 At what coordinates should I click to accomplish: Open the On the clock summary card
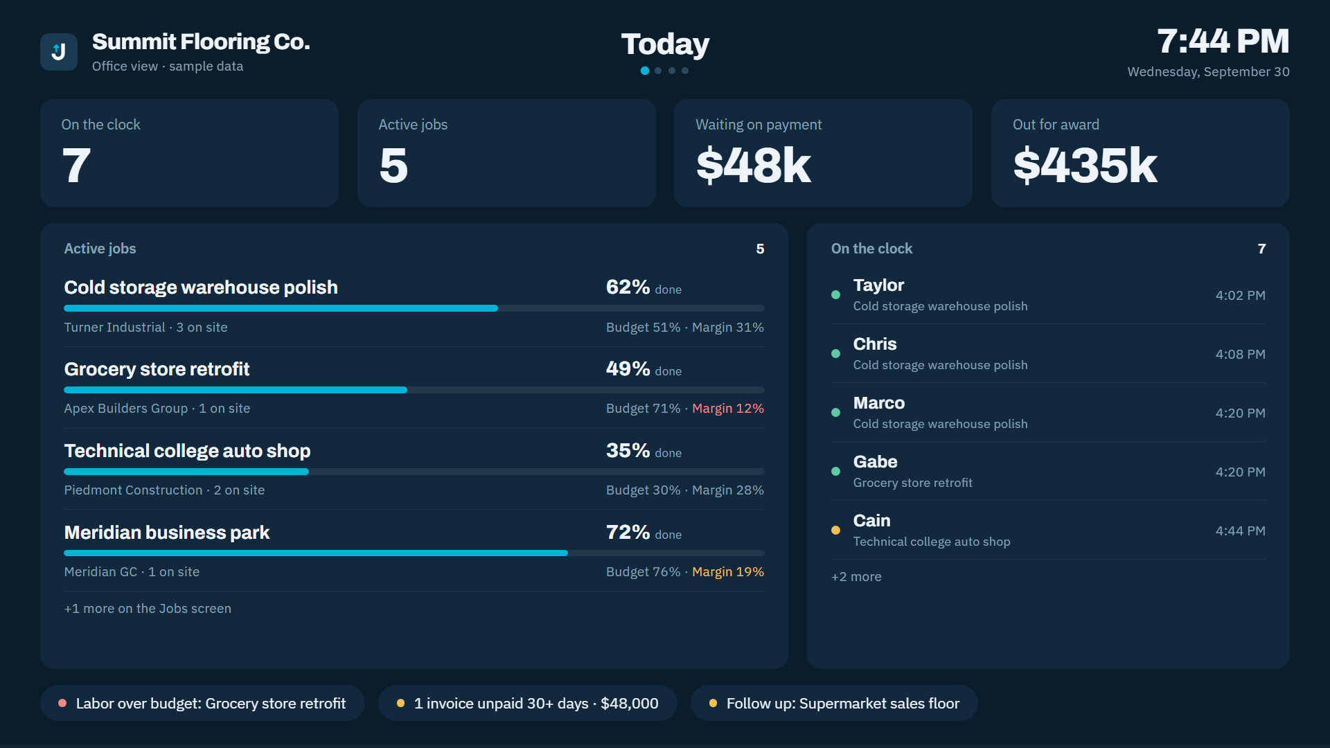pos(189,153)
